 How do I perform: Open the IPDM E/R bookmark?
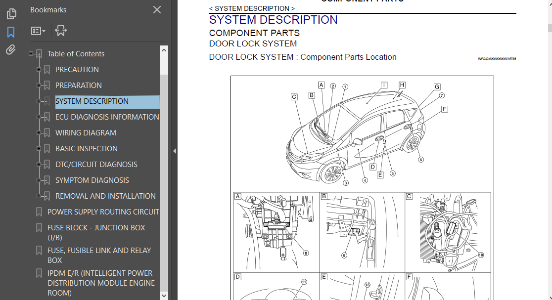tap(101, 283)
